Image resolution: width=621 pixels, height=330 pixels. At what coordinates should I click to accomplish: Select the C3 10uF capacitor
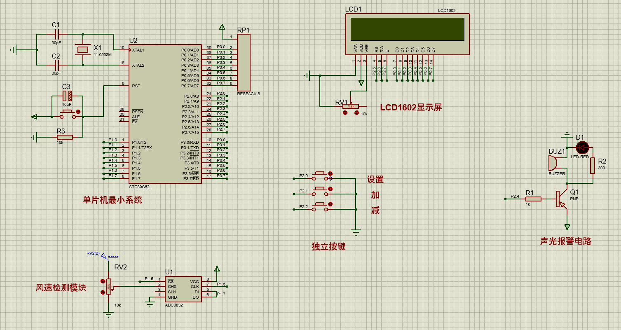[x=67, y=96]
